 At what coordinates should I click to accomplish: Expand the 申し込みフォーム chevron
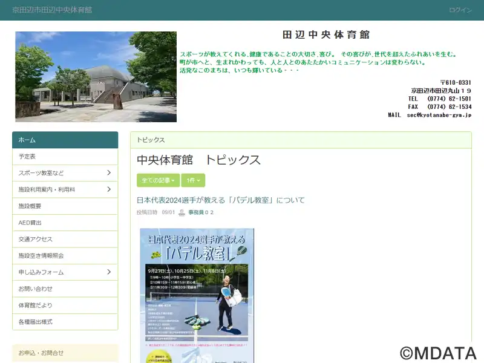click(x=109, y=272)
